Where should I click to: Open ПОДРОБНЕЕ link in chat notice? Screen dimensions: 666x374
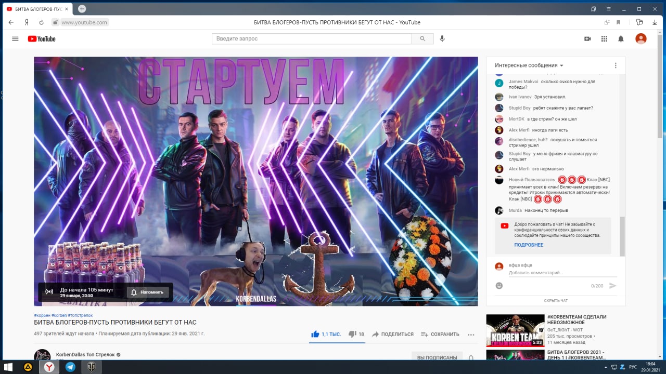tap(529, 245)
